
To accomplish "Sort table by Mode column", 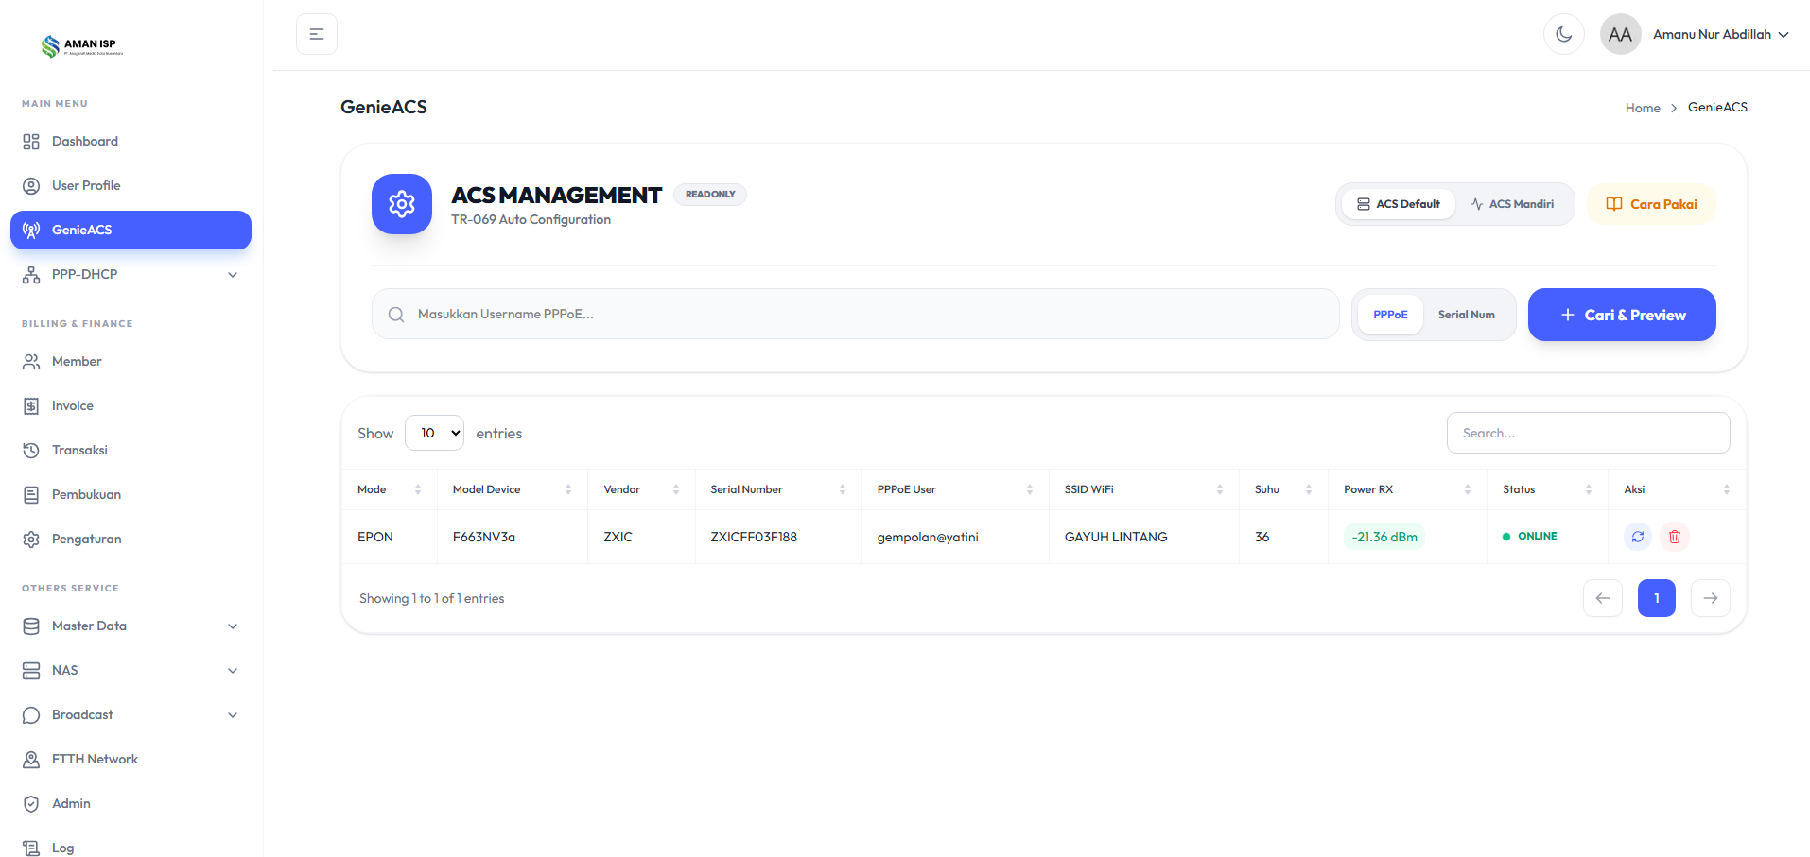I will pyautogui.click(x=390, y=489).
